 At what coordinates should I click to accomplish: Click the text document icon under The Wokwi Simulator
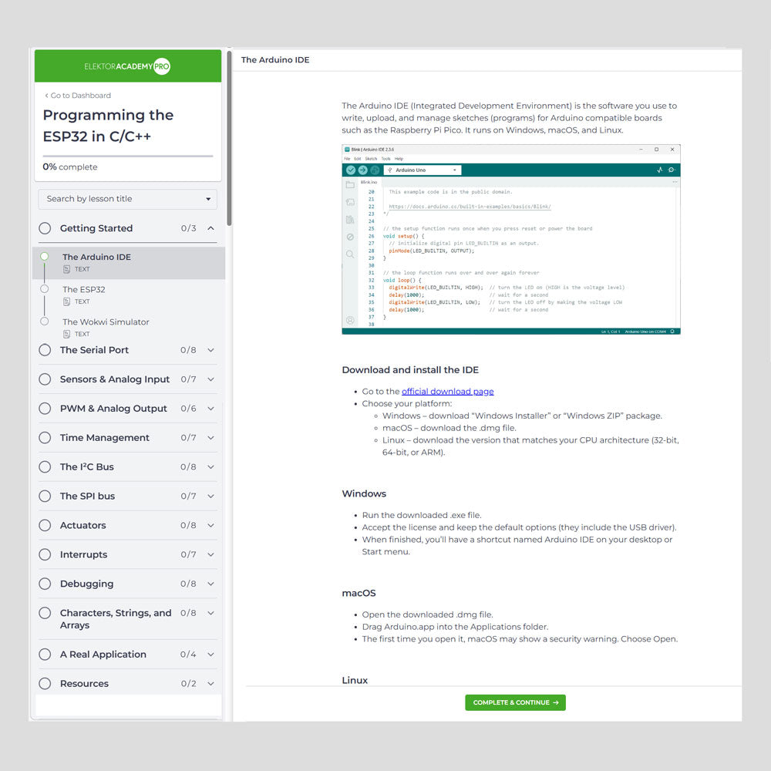[x=67, y=335]
